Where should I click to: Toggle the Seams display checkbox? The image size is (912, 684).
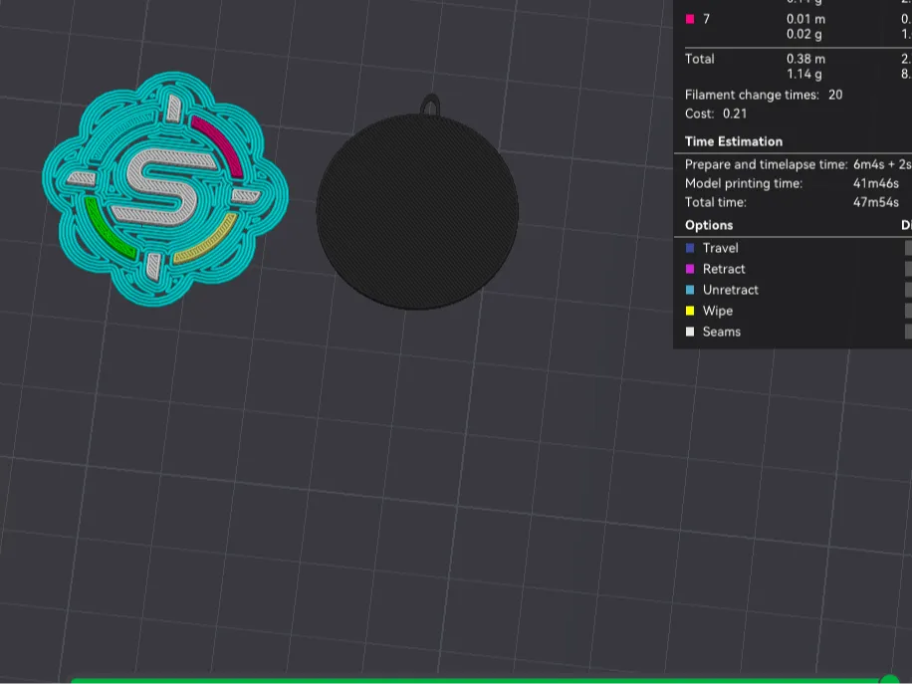[908, 332]
